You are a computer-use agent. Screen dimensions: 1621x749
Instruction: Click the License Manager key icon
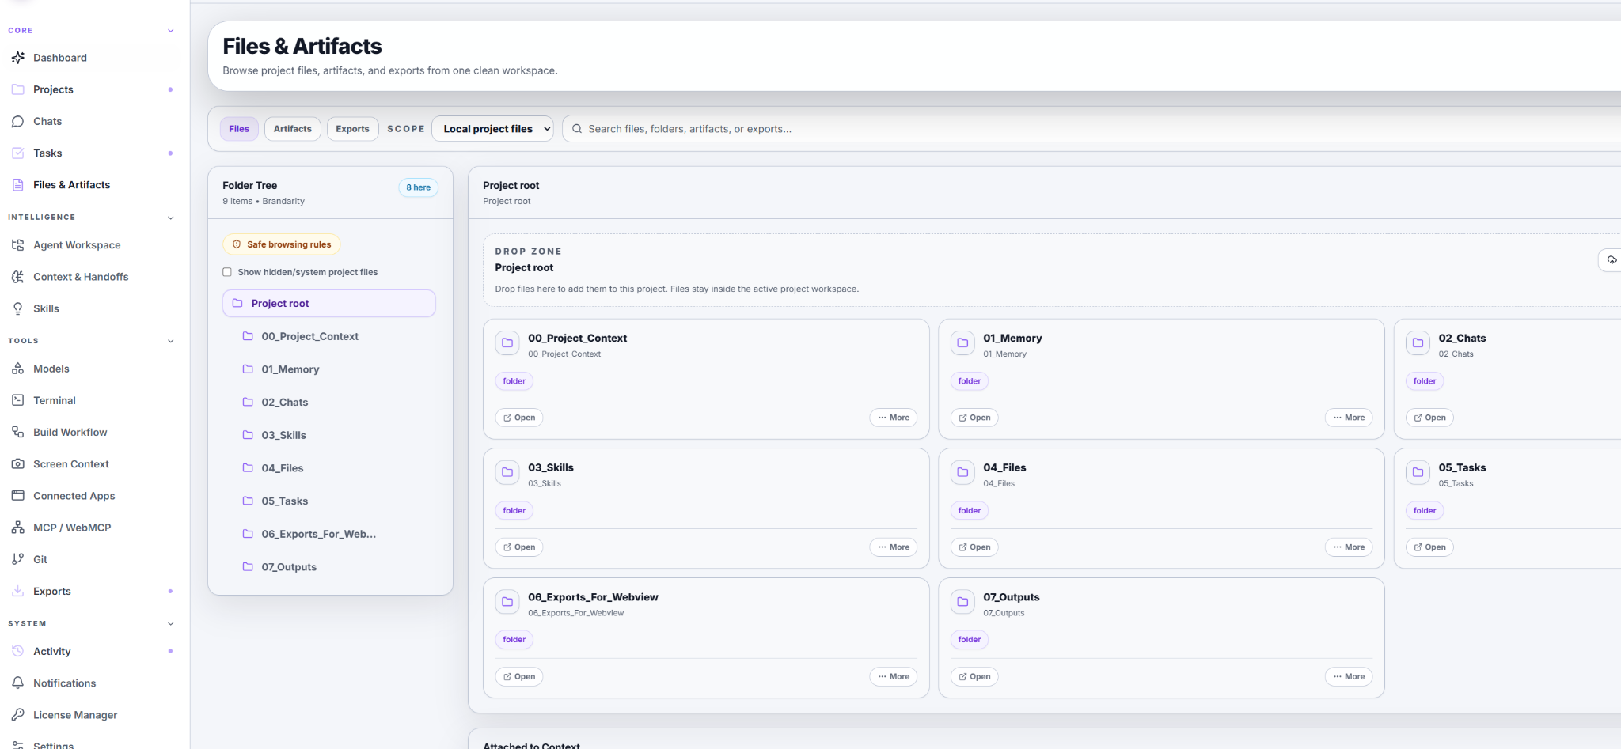coord(18,714)
